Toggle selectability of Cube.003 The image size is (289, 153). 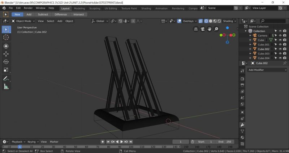pyautogui.click(x=276, y=53)
